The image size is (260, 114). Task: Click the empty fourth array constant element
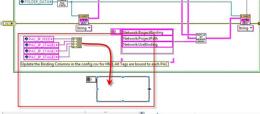pos(147,50)
